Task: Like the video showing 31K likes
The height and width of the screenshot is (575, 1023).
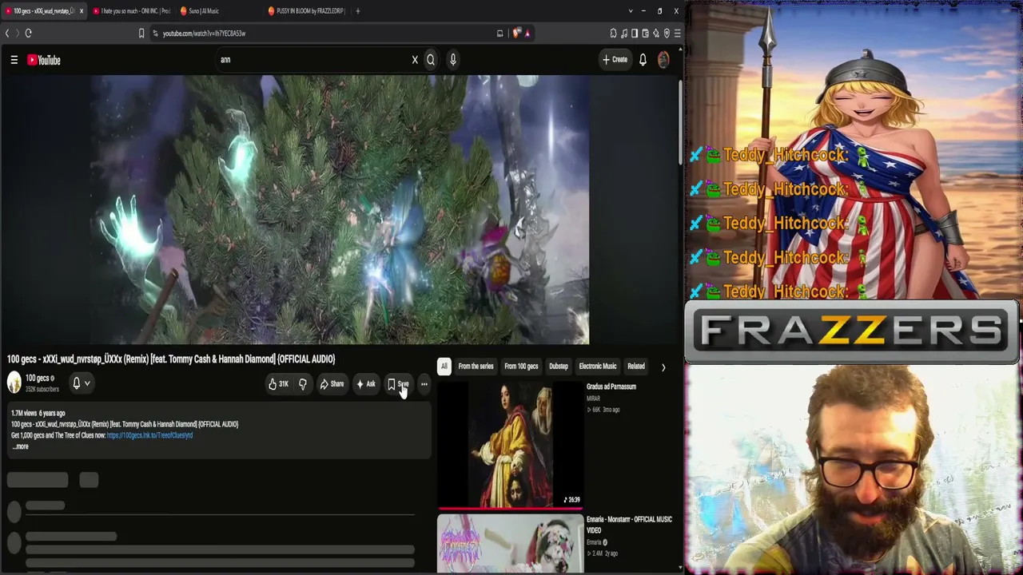Action: [279, 384]
